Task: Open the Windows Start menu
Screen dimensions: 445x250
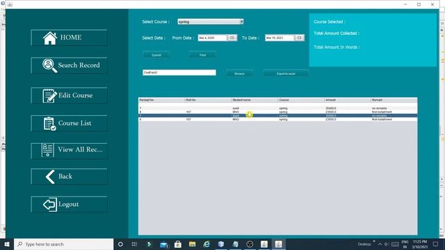Action: point(7,244)
